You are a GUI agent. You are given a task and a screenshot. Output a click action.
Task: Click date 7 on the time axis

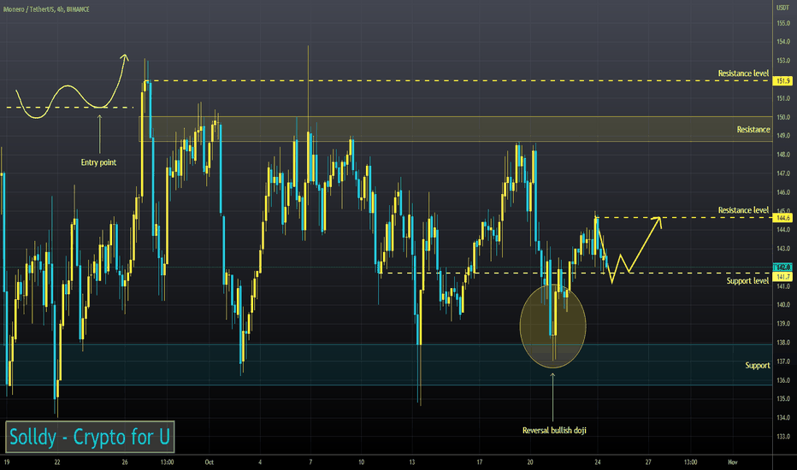pyautogui.click(x=310, y=461)
